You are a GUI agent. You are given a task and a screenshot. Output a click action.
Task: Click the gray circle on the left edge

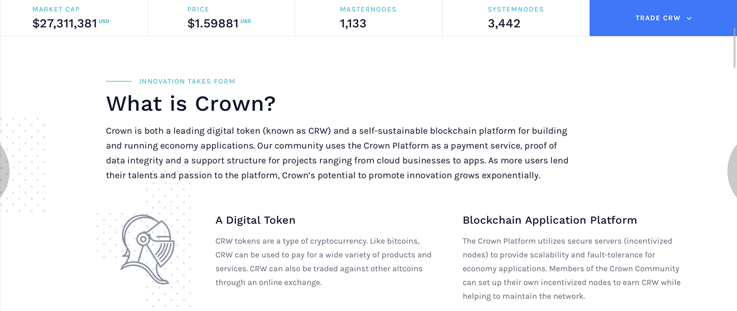4,171
